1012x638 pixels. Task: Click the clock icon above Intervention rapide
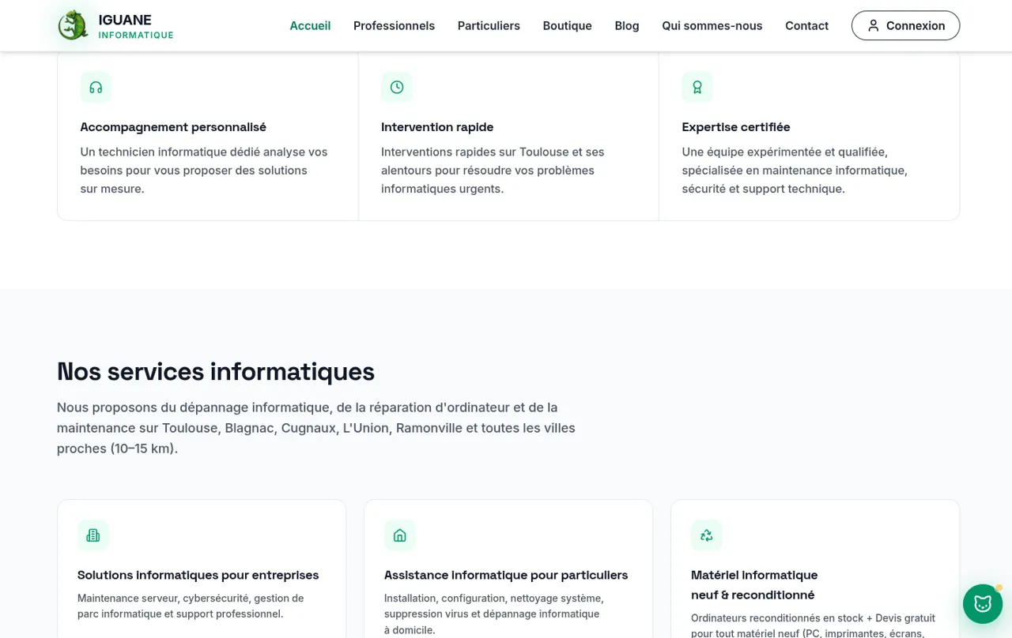pos(397,87)
